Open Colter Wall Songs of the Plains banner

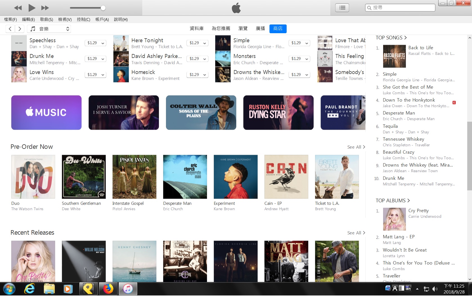[x=201, y=113]
